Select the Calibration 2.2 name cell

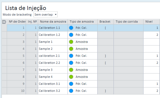[x=53, y=63]
